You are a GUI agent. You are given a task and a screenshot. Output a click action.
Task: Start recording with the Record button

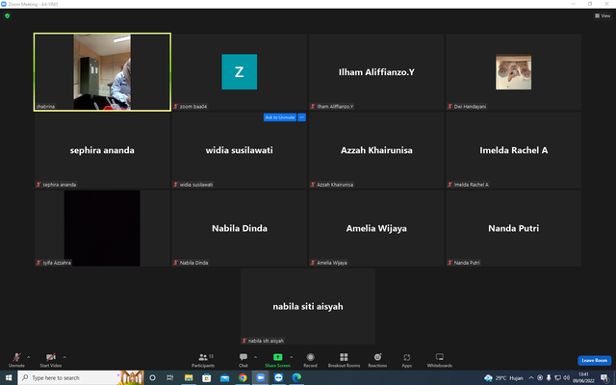(310, 360)
